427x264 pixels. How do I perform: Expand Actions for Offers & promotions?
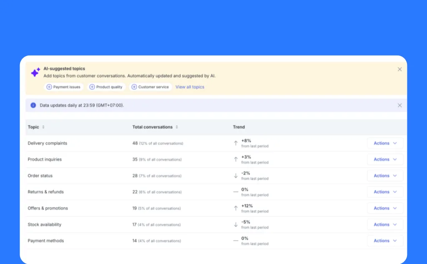point(385,208)
